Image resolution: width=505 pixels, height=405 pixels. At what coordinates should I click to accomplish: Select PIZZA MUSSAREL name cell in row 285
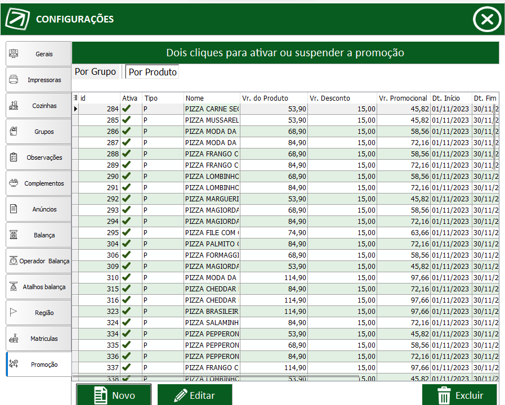tap(212, 120)
